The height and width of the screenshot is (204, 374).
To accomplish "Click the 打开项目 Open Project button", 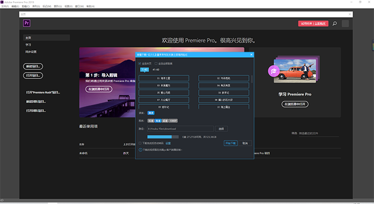I will click(33, 75).
